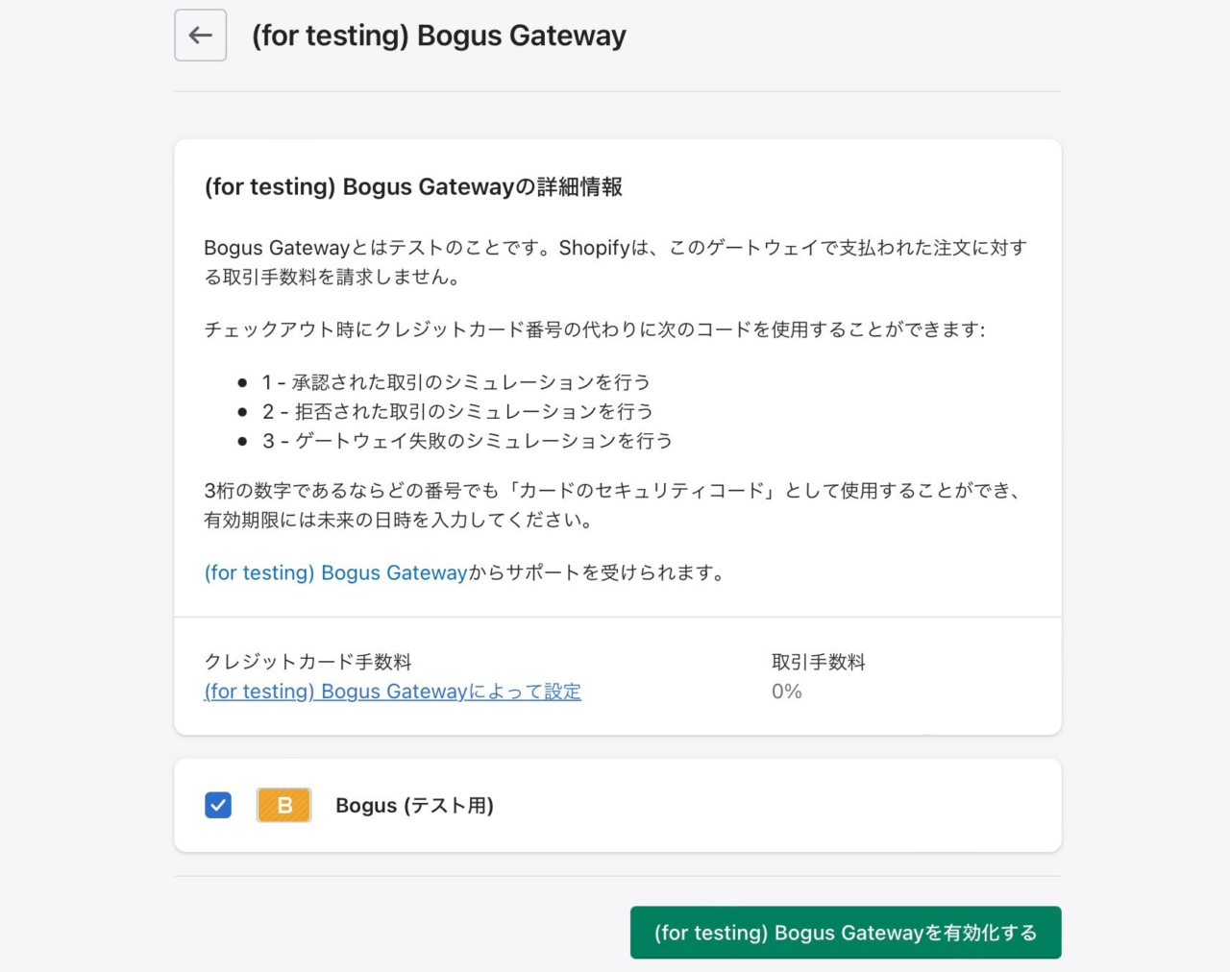Uncheck the Bogus (テスト用) checkbox
Image resolution: width=1230 pixels, height=972 pixels.
(218, 805)
